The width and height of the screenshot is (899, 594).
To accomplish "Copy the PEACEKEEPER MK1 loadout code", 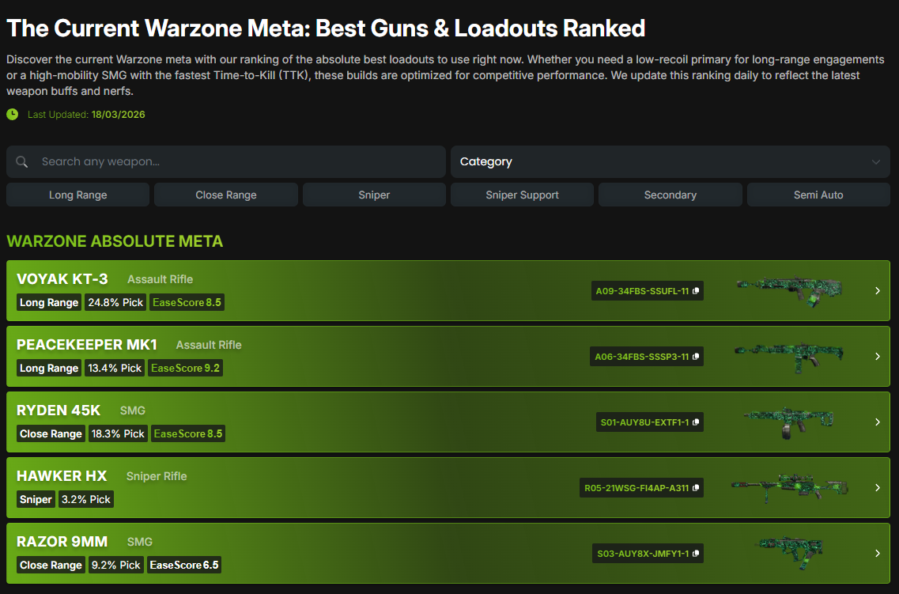I will pyautogui.click(x=696, y=357).
